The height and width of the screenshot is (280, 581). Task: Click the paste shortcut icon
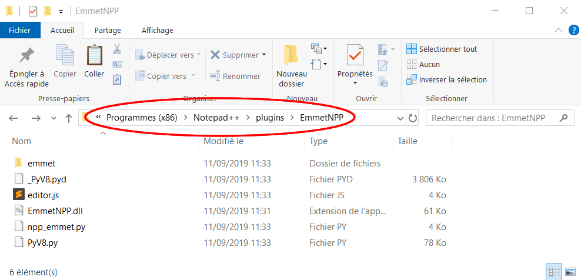point(117,79)
